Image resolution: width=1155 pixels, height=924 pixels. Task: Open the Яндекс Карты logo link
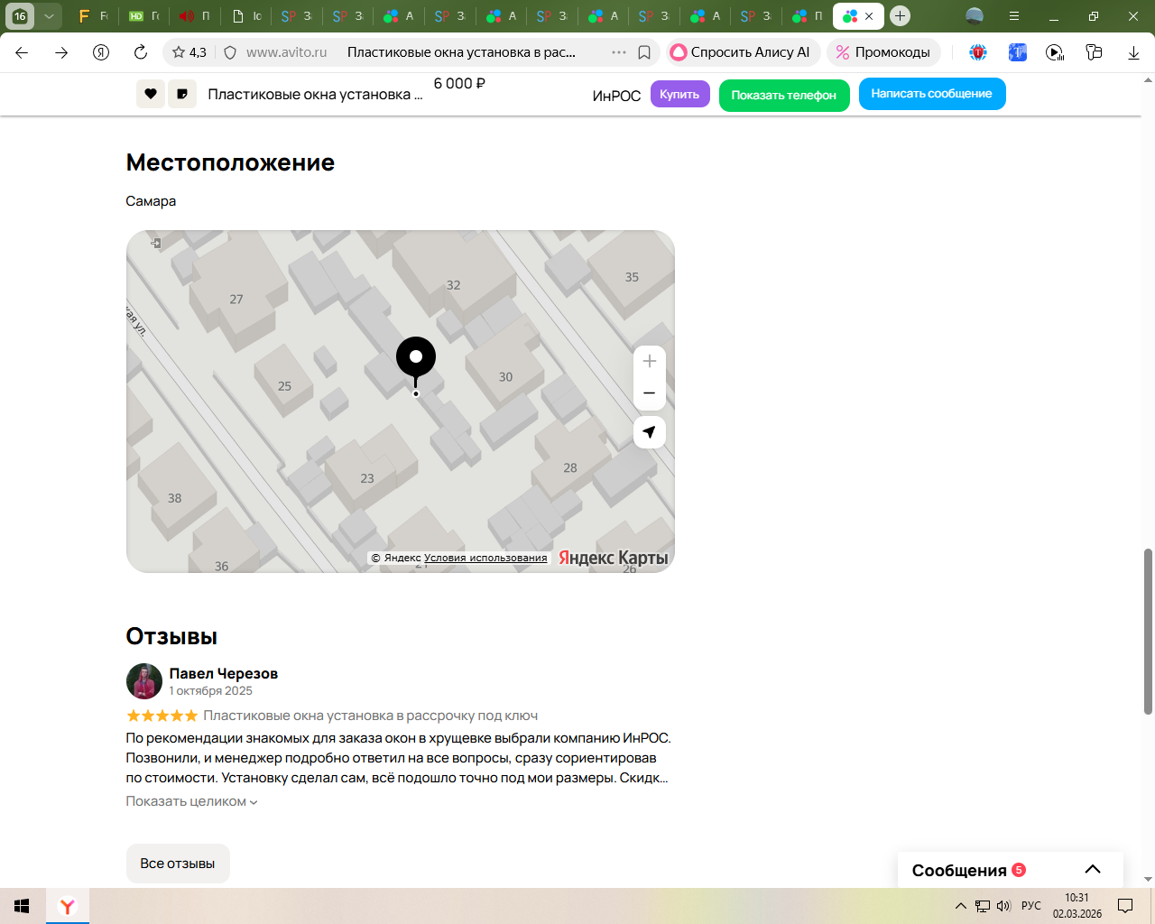coord(614,558)
